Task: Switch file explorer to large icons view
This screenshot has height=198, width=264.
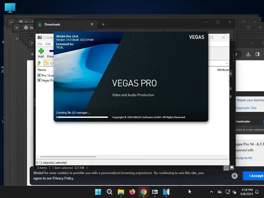Action: click(232, 168)
